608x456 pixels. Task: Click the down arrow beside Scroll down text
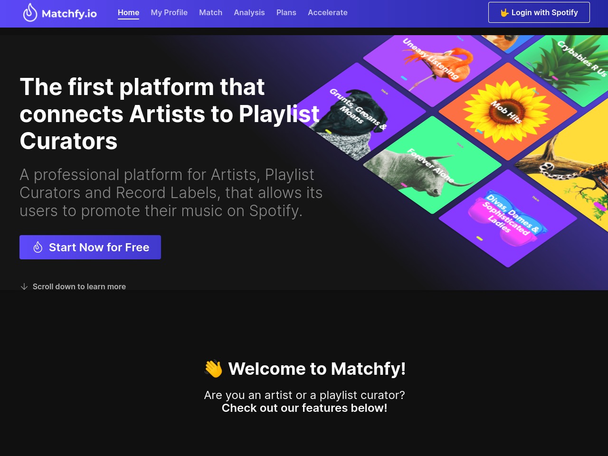coord(24,286)
